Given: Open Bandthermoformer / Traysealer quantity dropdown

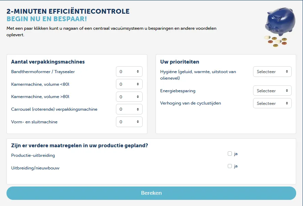Looking at the screenshot, I should pyautogui.click(x=129, y=72).
